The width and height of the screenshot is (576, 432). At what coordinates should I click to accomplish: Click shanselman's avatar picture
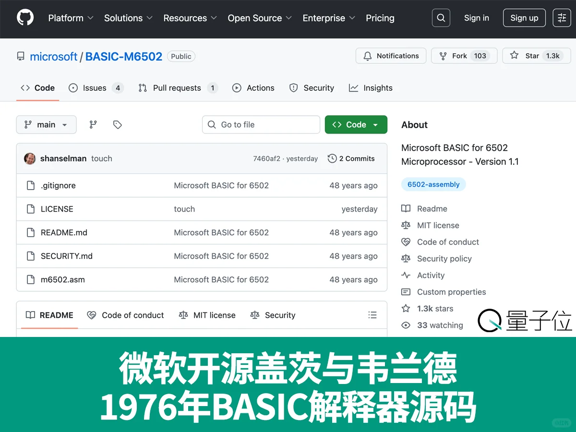coord(29,158)
